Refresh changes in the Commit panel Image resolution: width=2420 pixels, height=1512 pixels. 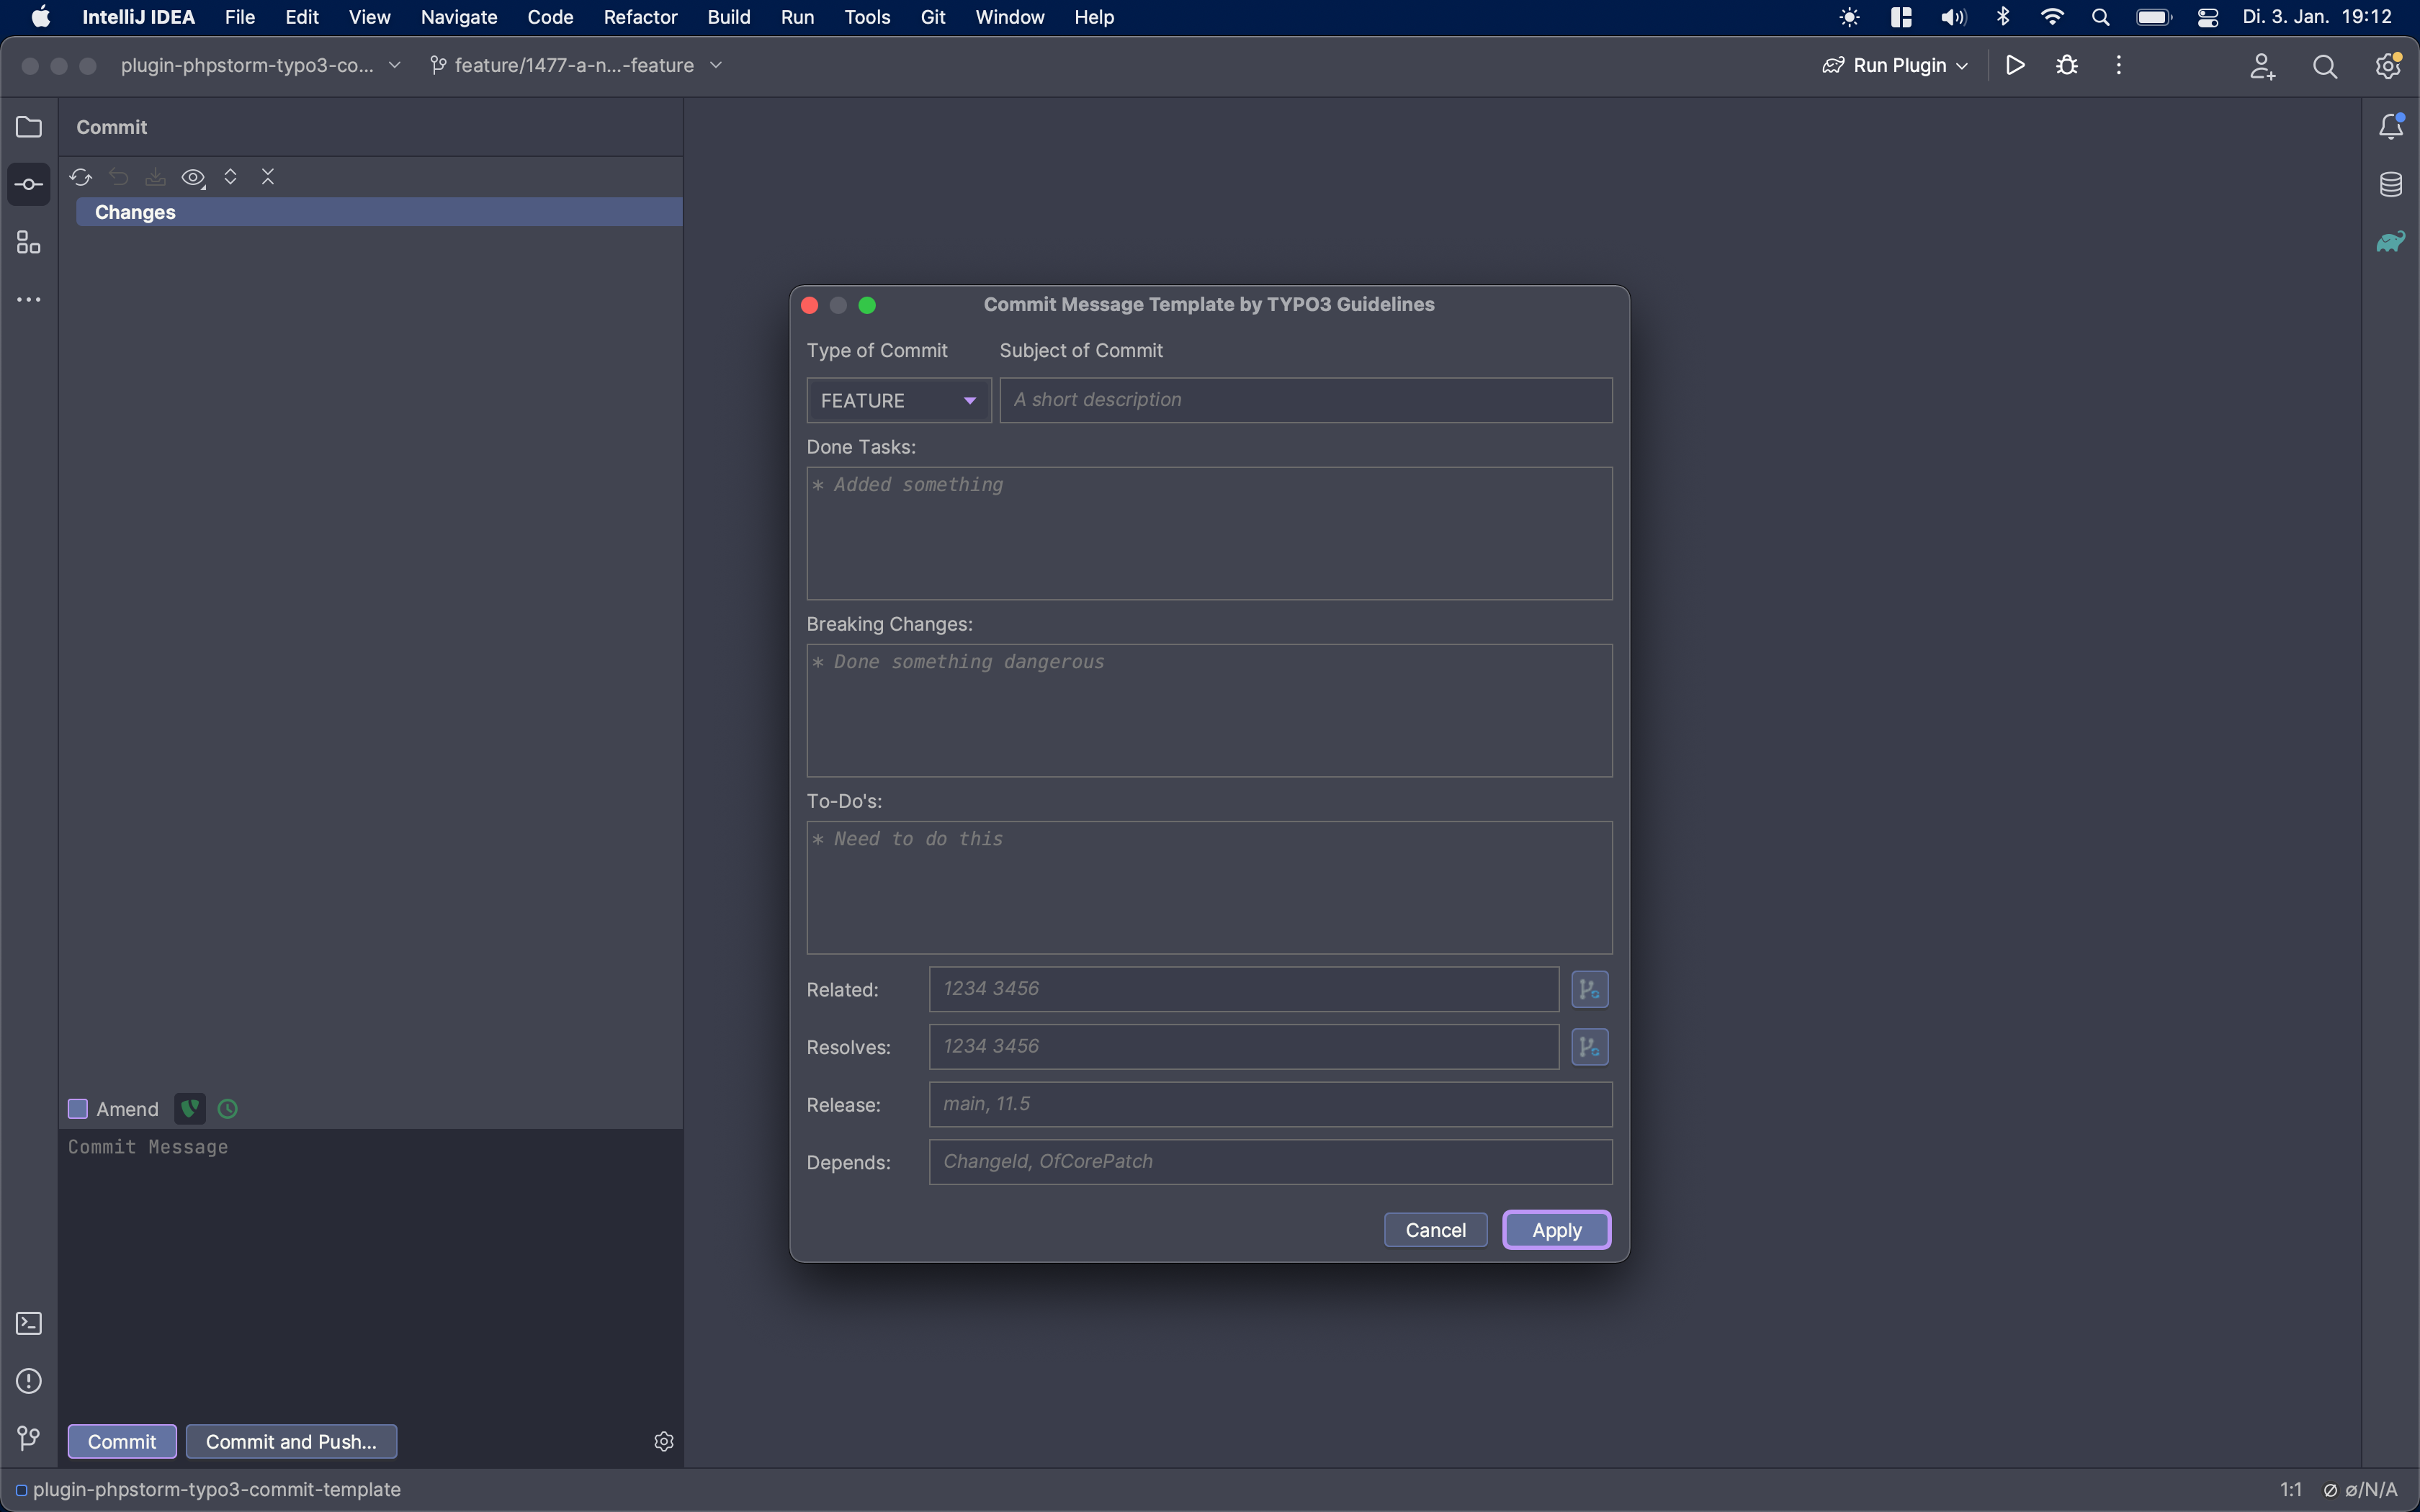pos(81,177)
